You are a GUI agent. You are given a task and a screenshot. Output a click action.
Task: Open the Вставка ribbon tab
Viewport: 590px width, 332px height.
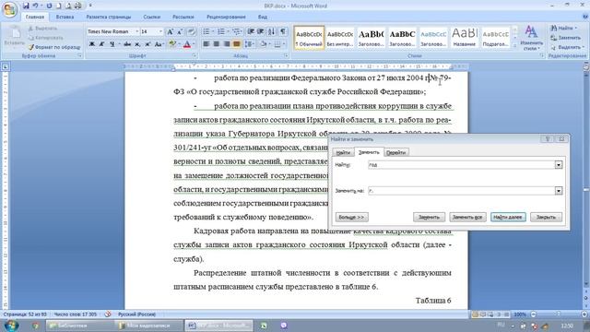(x=65, y=17)
